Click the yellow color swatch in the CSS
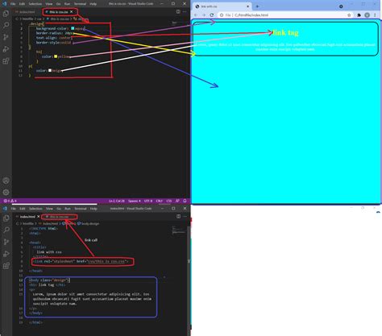This screenshot has width=382, height=336. coord(56,56)
